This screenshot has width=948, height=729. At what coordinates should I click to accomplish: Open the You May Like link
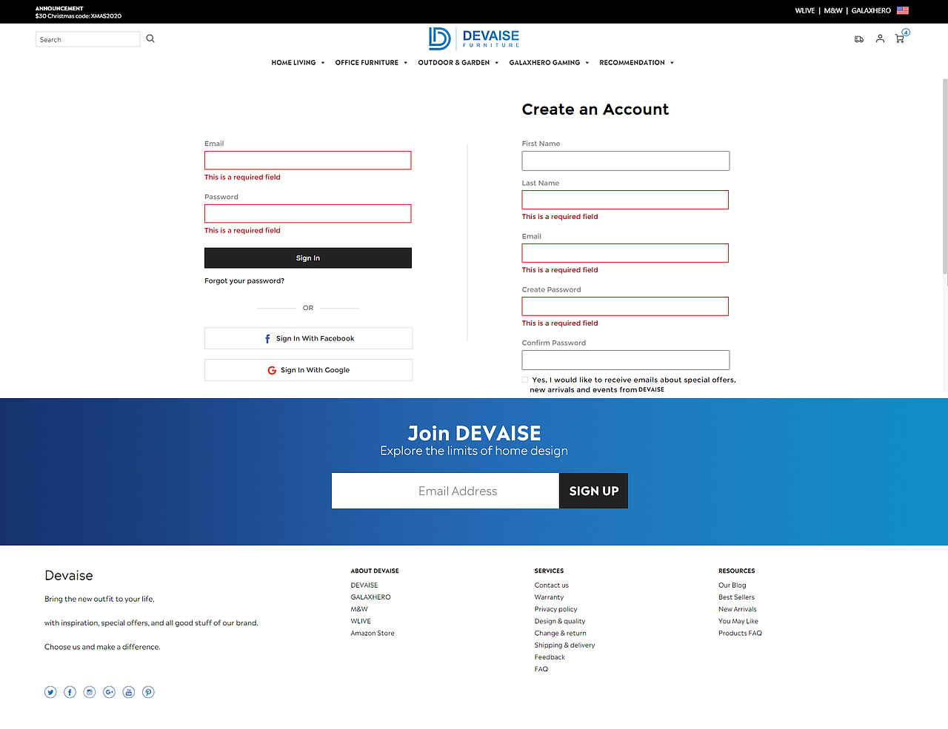(x=738, y=621)
